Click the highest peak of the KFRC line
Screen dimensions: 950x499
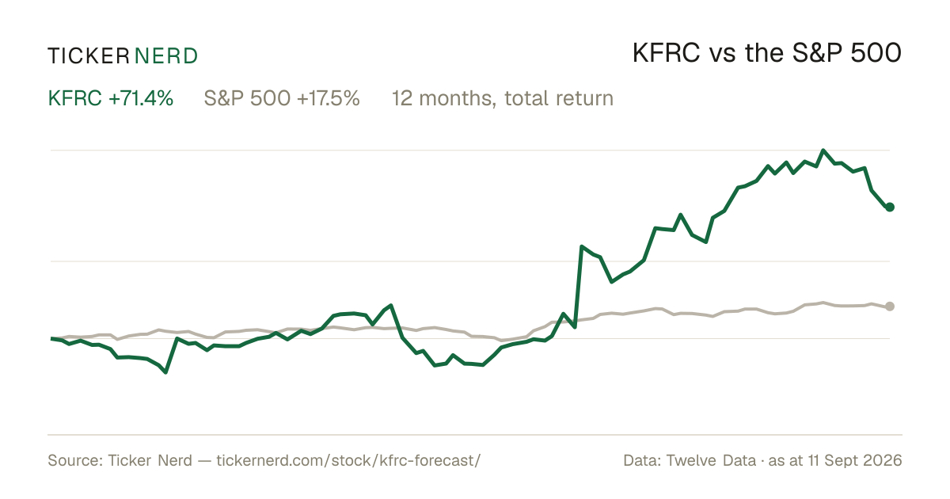[823, 150]
